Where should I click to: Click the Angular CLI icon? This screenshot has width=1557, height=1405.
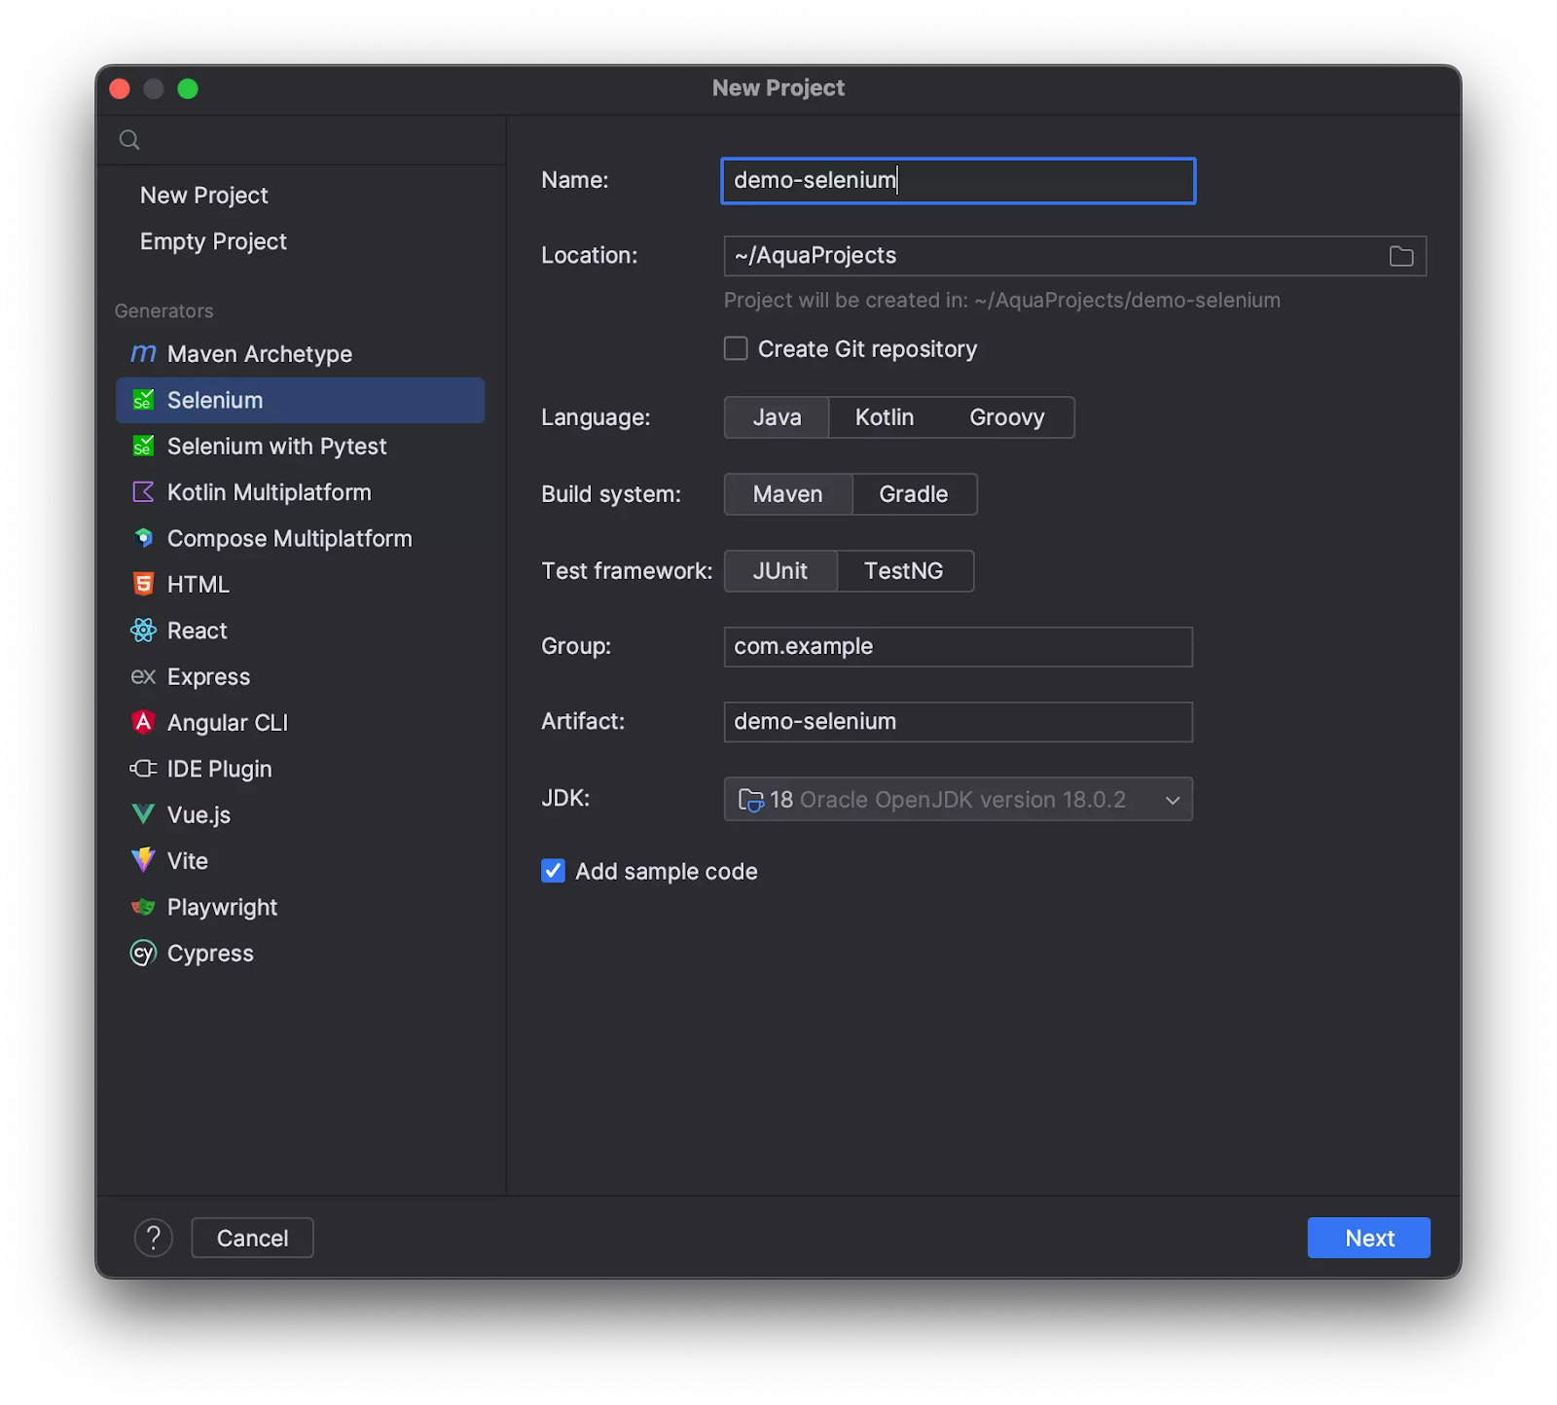pyautogui.click(x=143, y=722)
